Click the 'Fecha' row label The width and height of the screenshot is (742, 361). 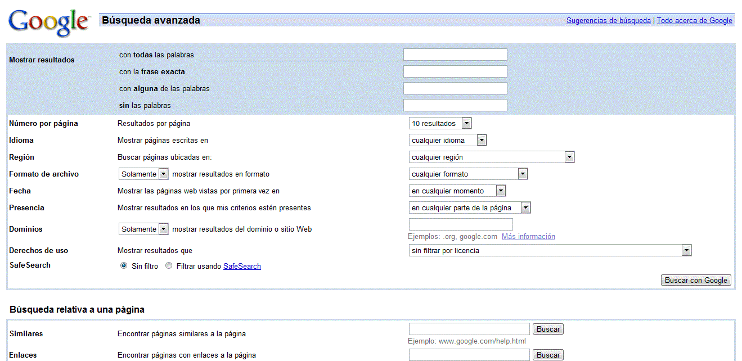click(x=20, y=191)
